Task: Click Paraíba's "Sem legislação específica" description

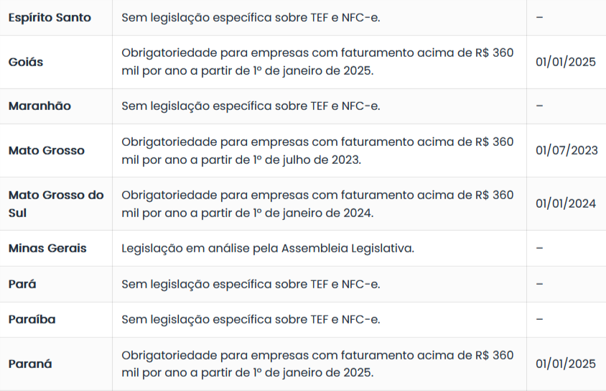Action: [251, 319]
